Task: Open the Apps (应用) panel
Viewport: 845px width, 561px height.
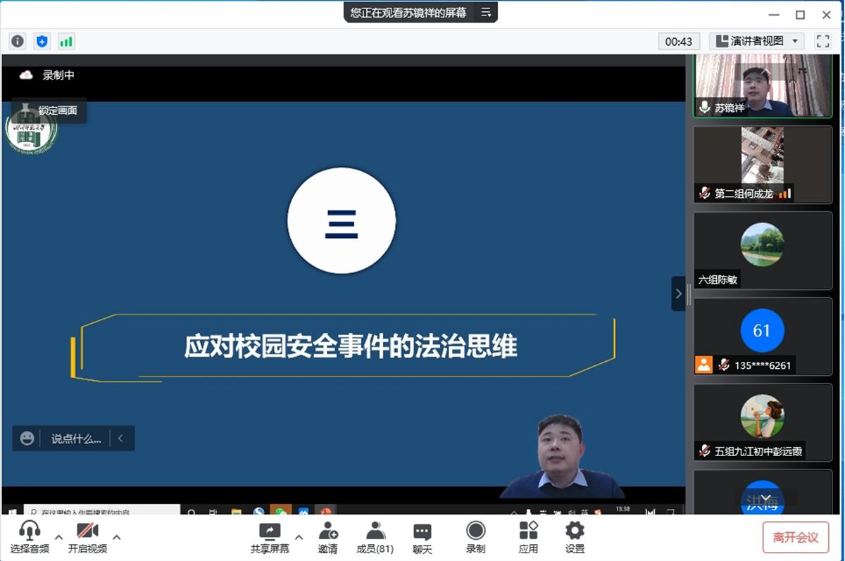Action: [528, 537]
